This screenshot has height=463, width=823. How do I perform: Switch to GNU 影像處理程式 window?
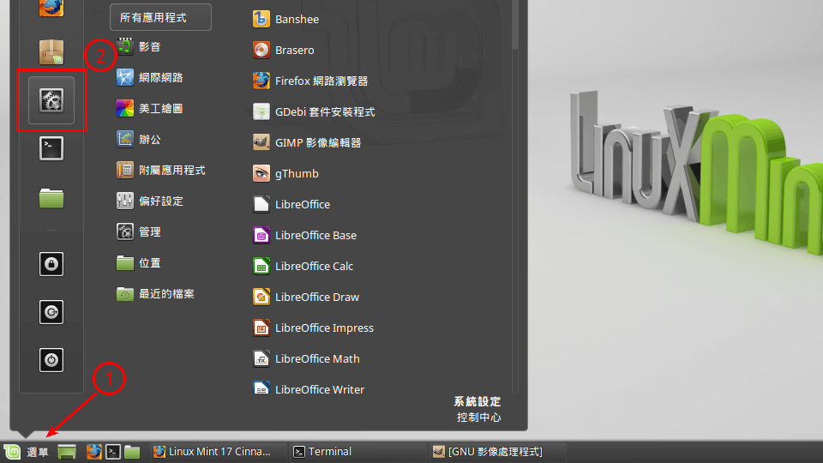click(497, 452)
